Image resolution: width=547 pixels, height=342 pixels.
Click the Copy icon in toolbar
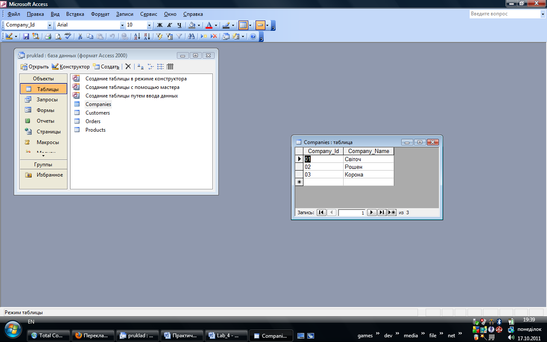pos(90,37)
